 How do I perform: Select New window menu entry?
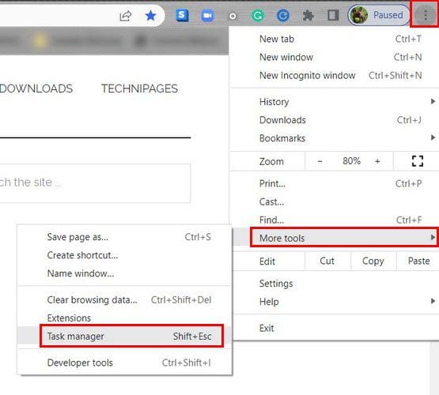(x=335, y=57)
